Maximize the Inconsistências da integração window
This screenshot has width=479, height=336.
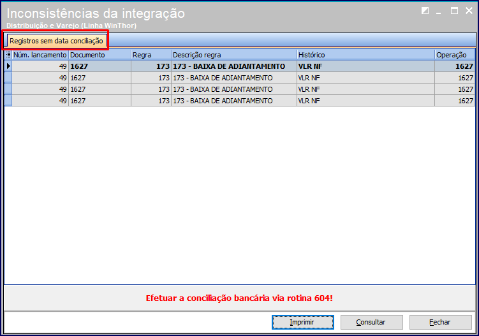click(x=454, y=11)
